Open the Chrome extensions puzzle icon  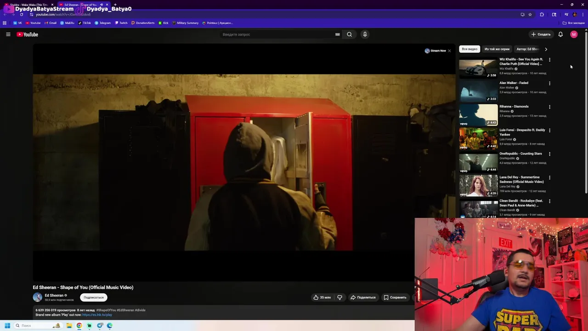point(542,15)
